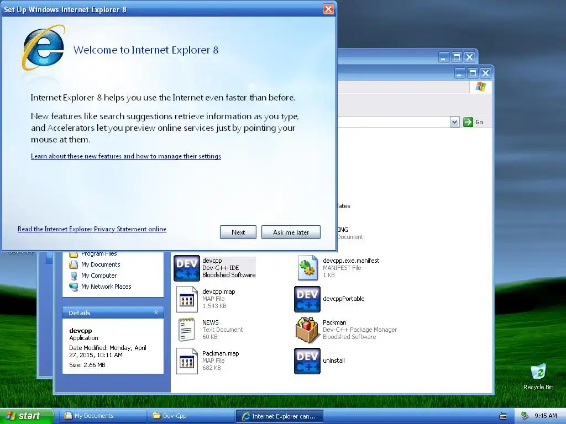Click the NEWS file name label
This screenshot has width=566, height=424.
click(x=211, y=322)
